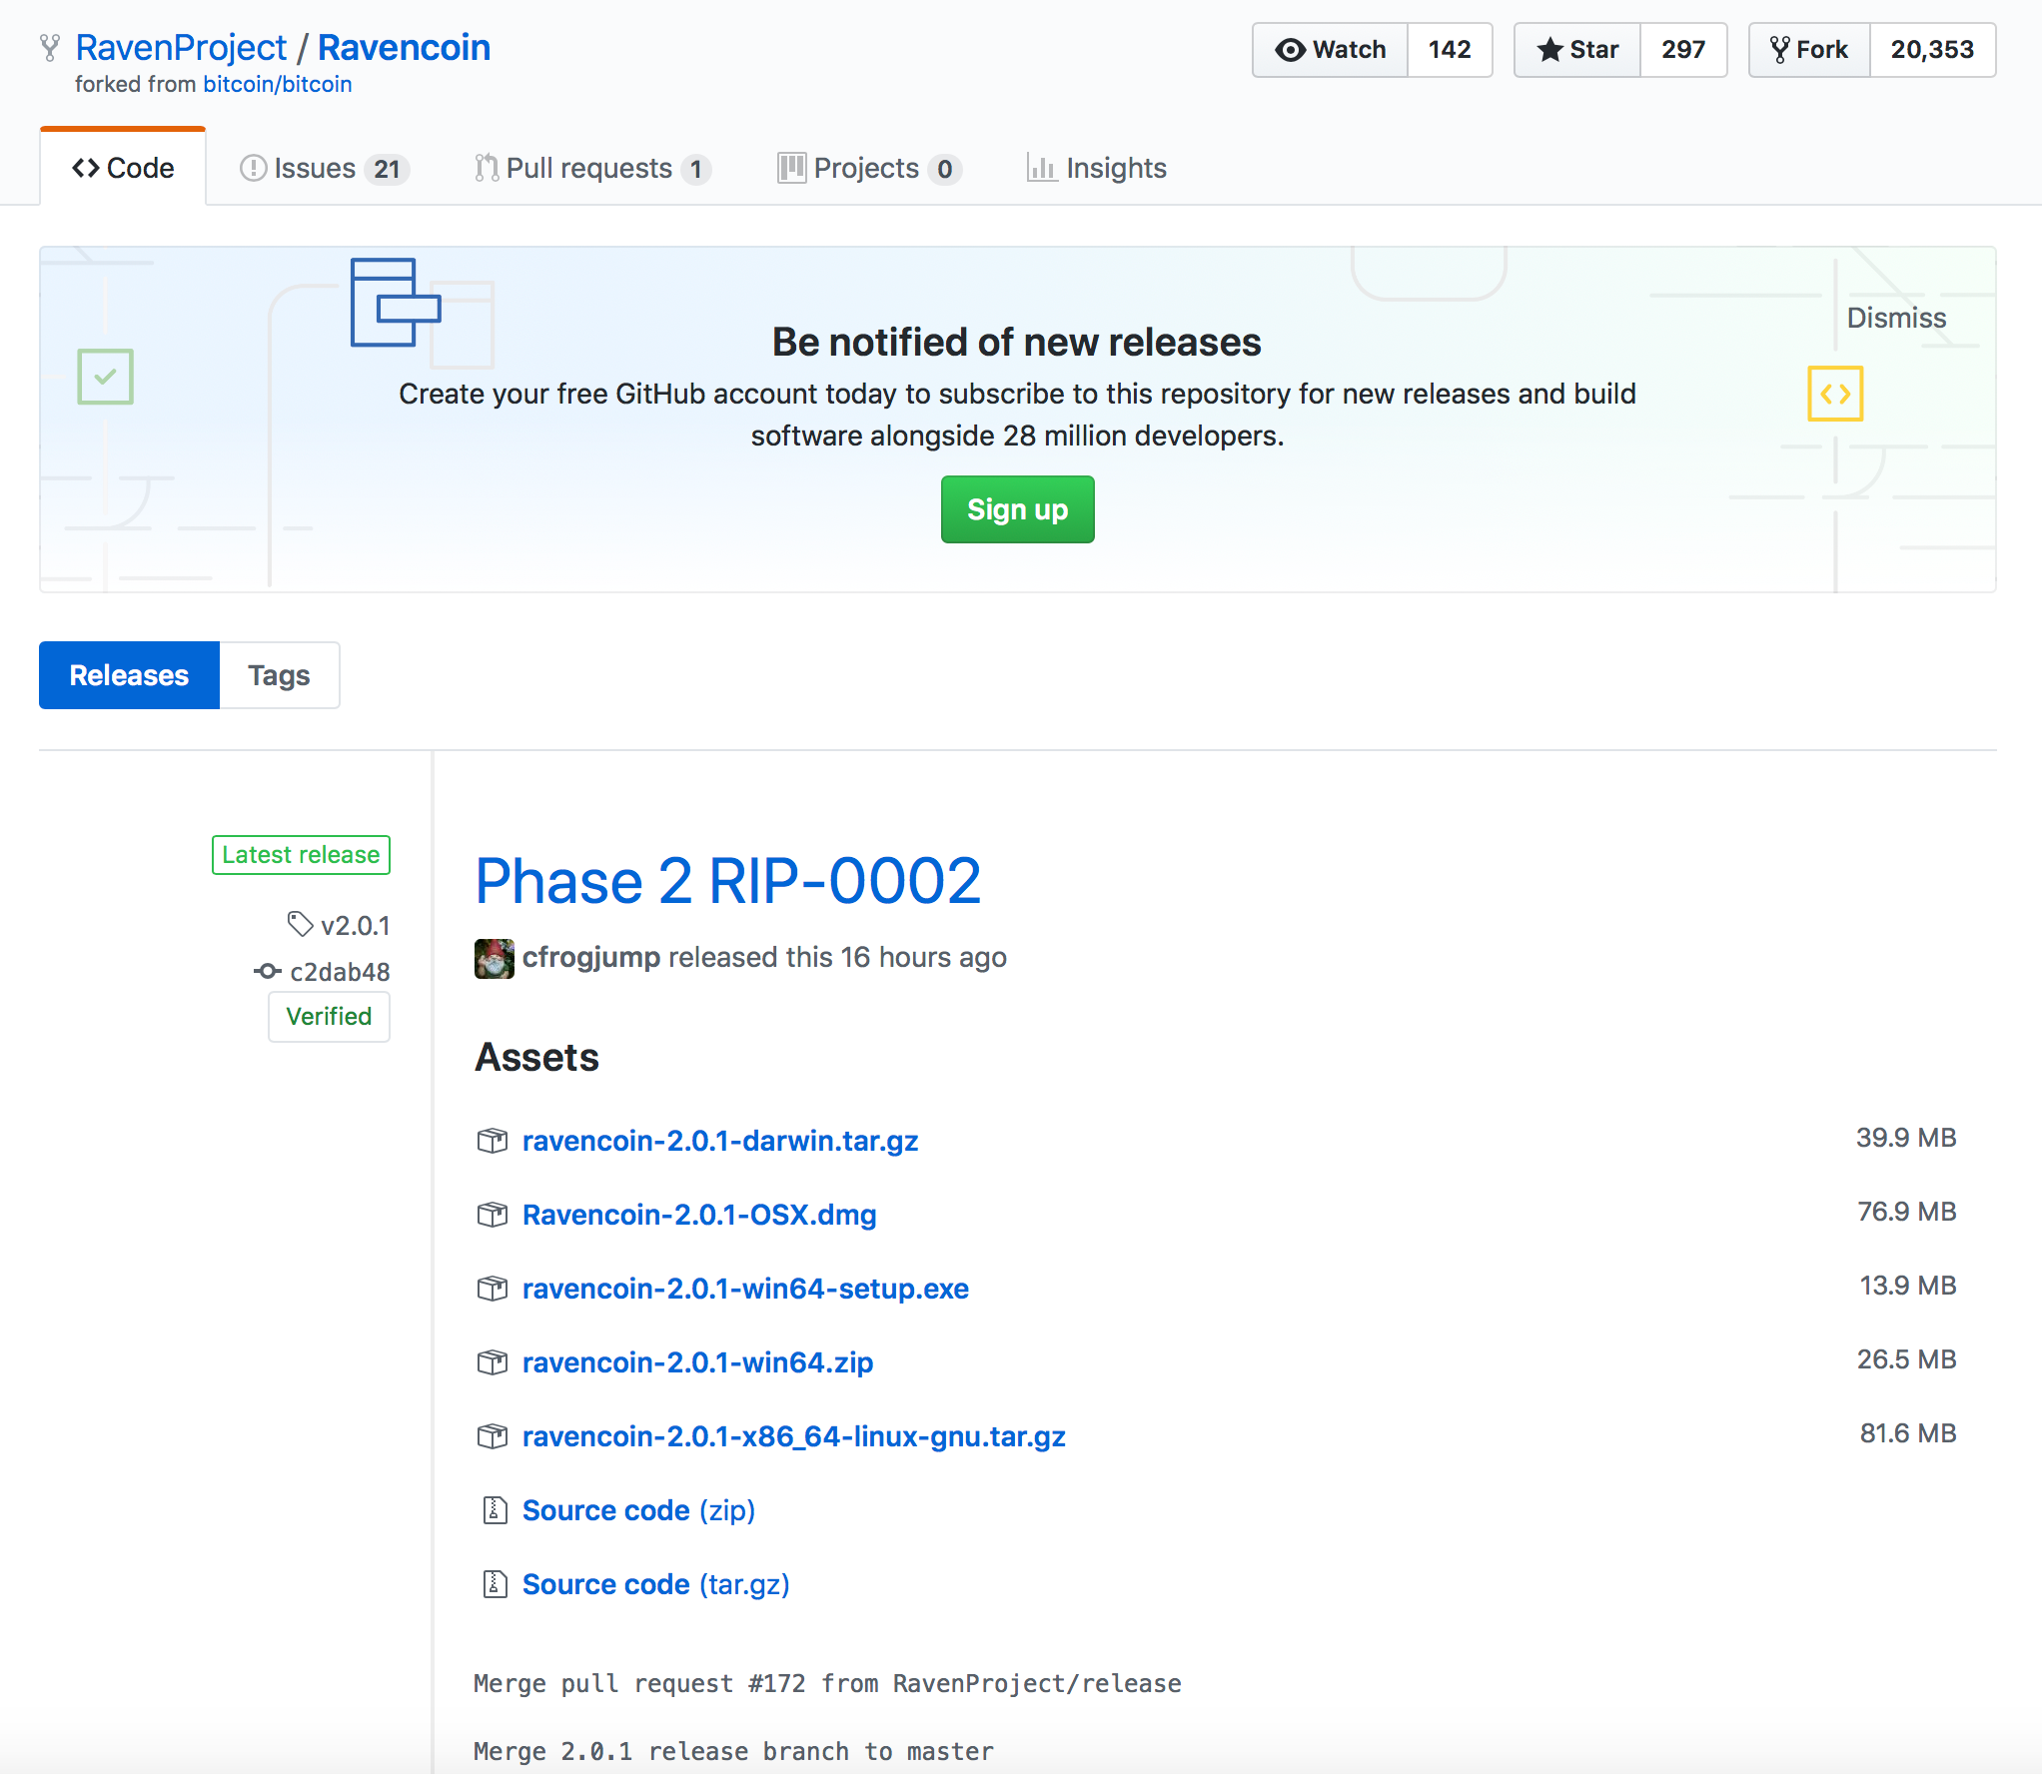Screen dimensions: 2042x1774
Task: Go to bitcoin/bitcoin parent repository
Action: point(277,84)
